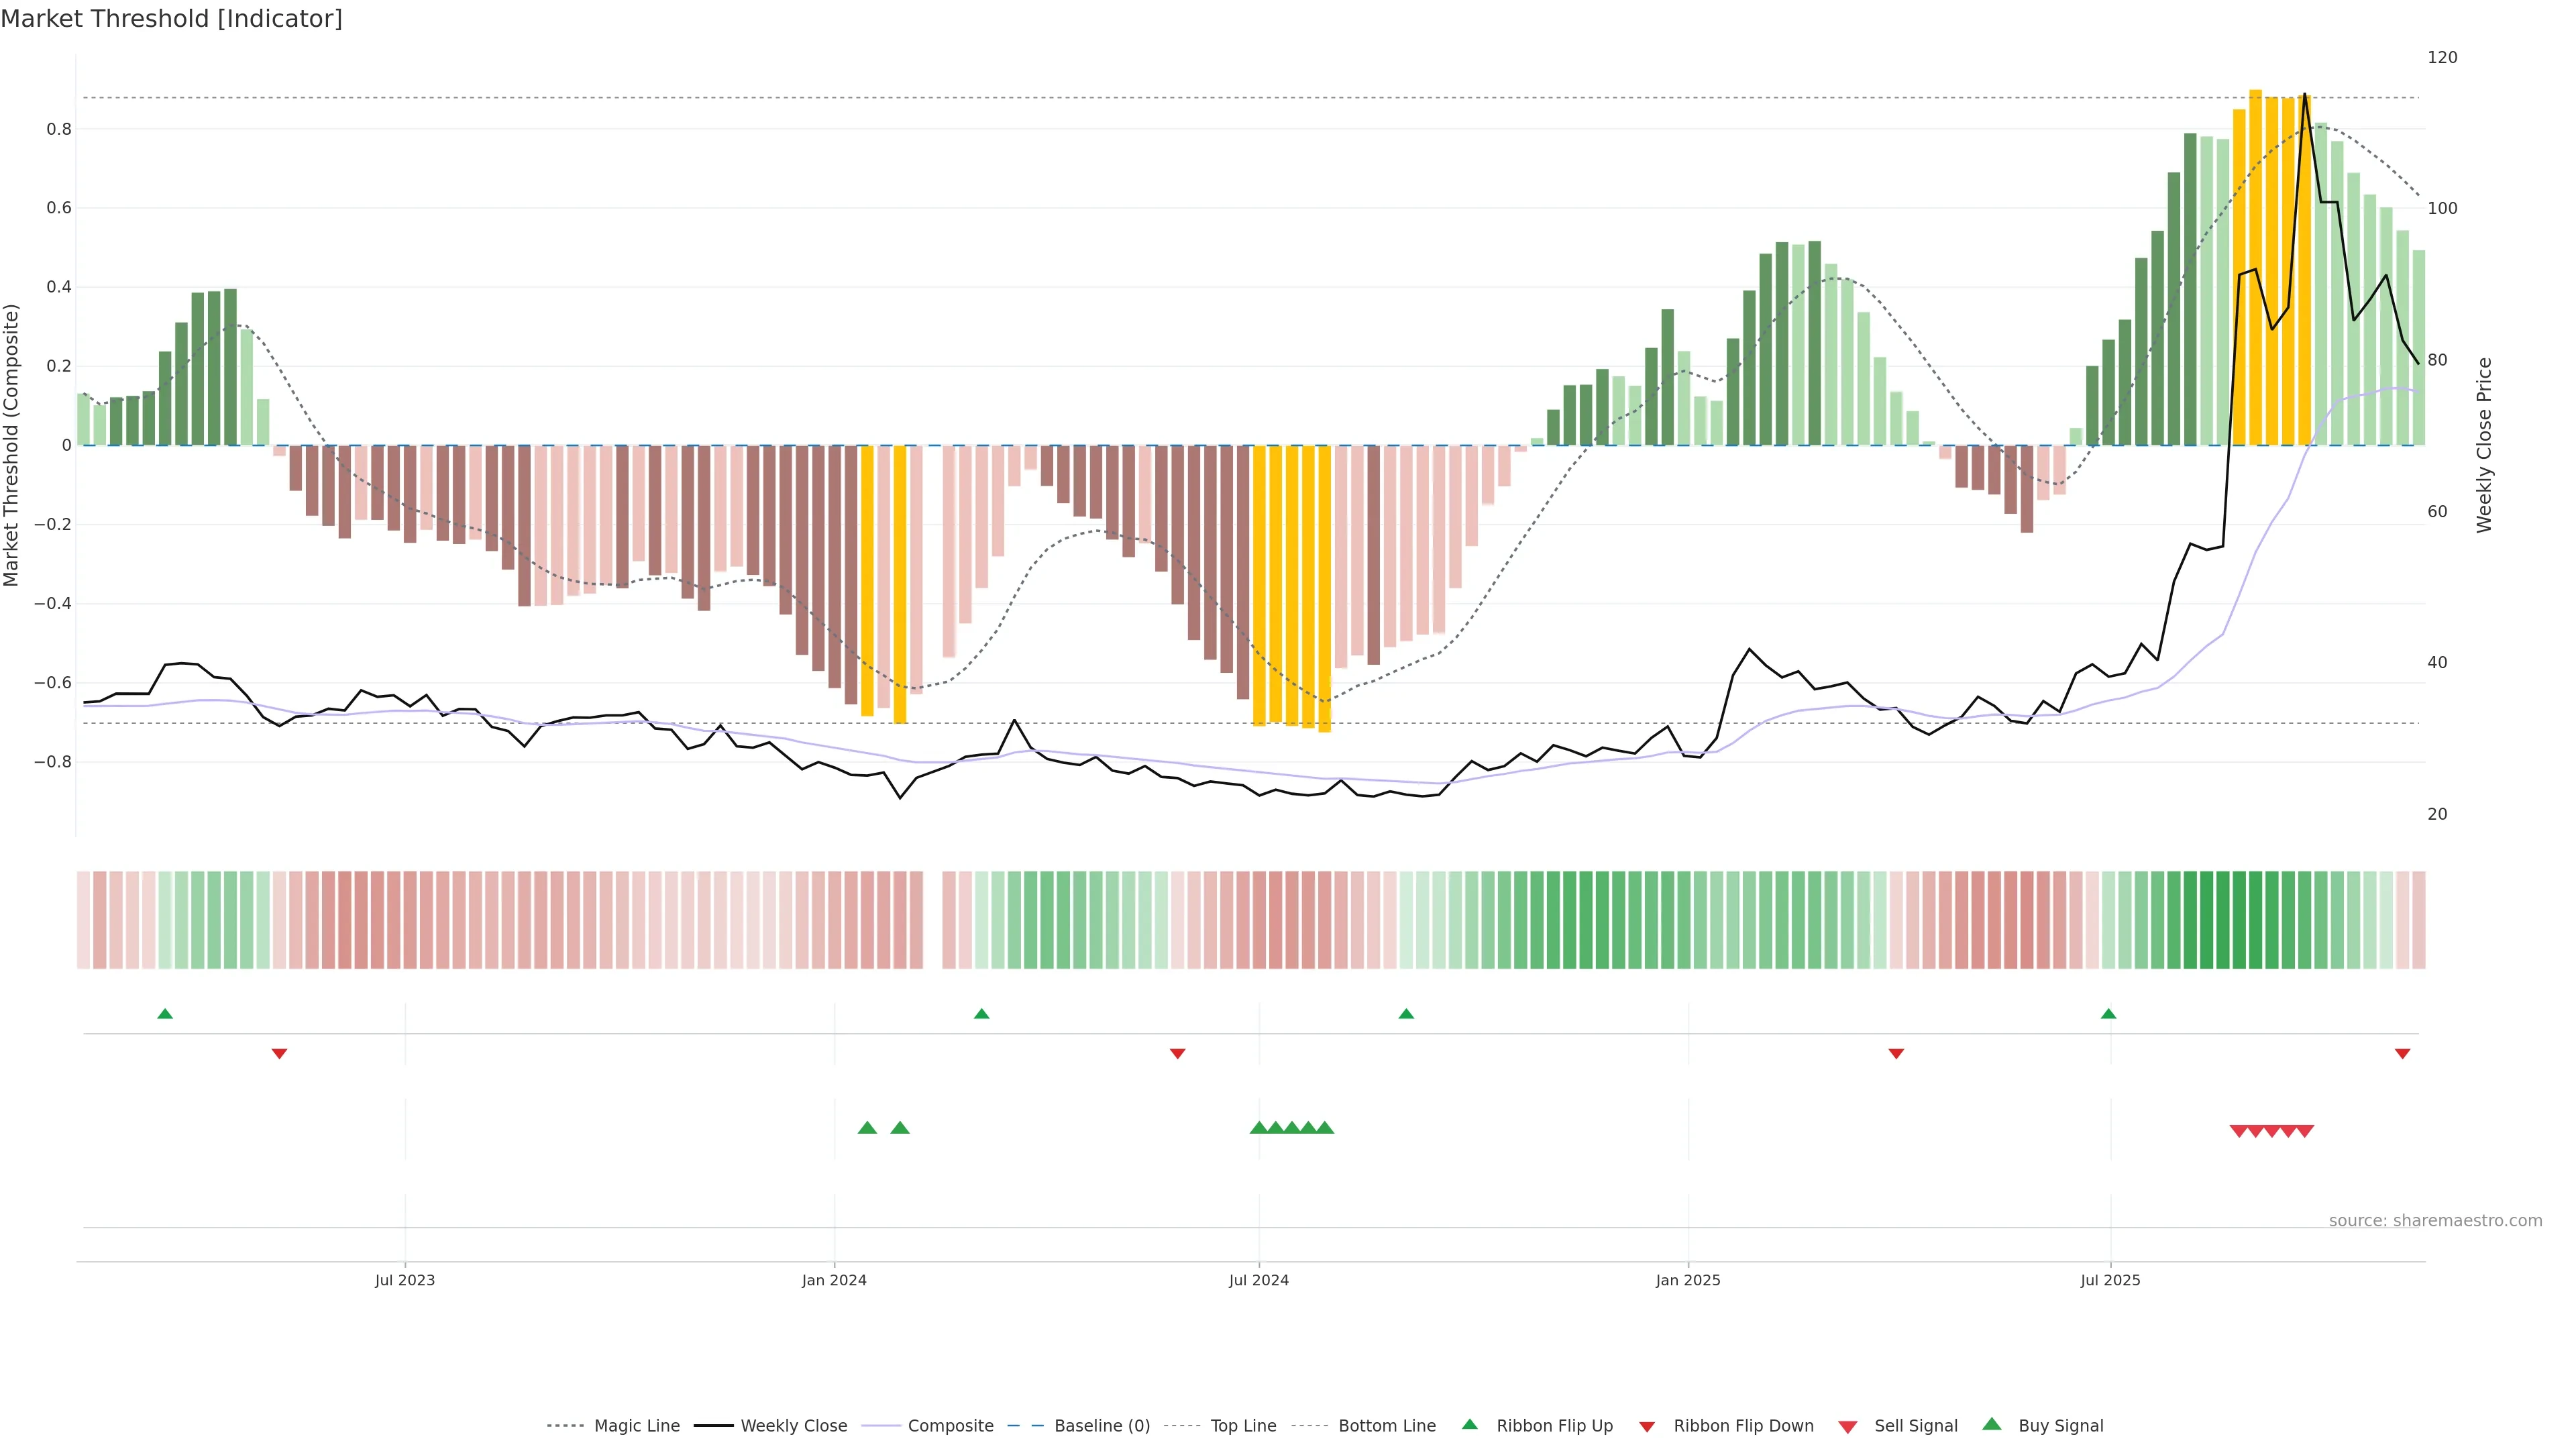Toggle the Bottom Line legend entry
This screenshot has height=1449, width=2576.
[x=1386, y=1426]
